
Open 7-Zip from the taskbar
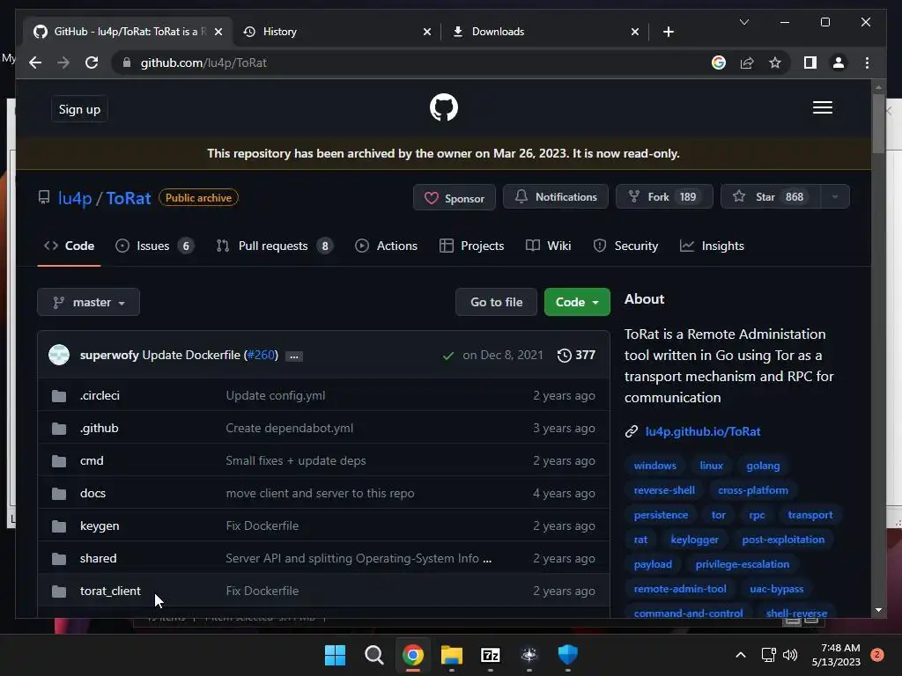coord(490,655)
